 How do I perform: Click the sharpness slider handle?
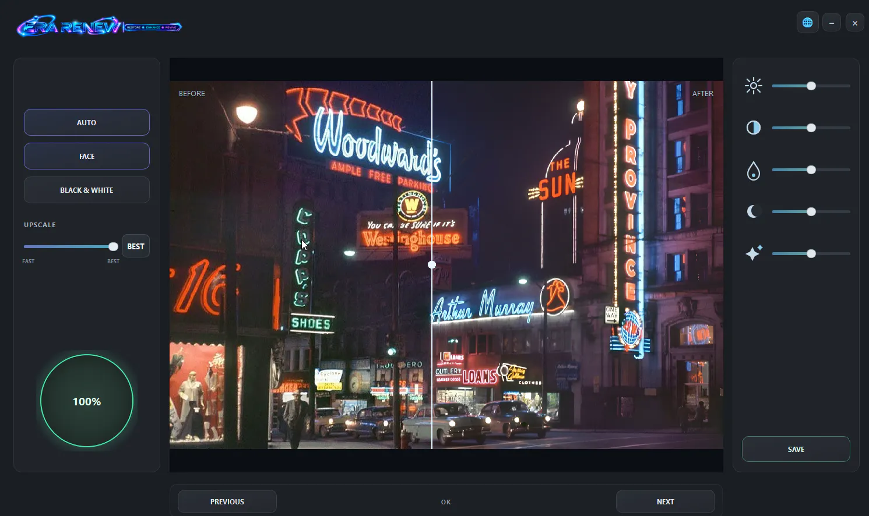pyautogui.click(x=811, y=254)
